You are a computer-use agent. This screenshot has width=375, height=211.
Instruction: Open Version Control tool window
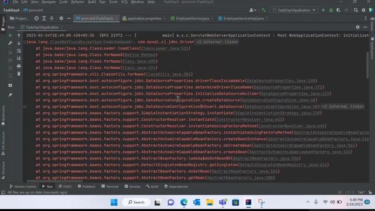pyautogui.click(x=22, y=186)
